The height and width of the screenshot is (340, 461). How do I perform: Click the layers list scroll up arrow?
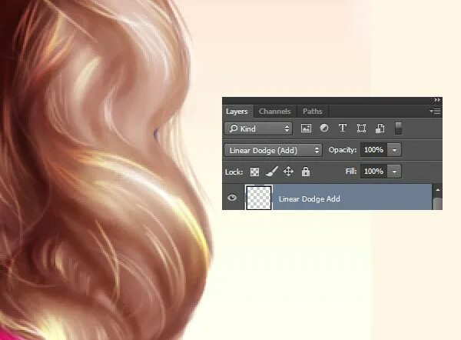(438, 190)
